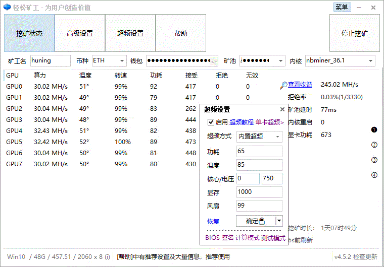
Task: Switch to the 帮助 tab
Action: tap(181, 33)
